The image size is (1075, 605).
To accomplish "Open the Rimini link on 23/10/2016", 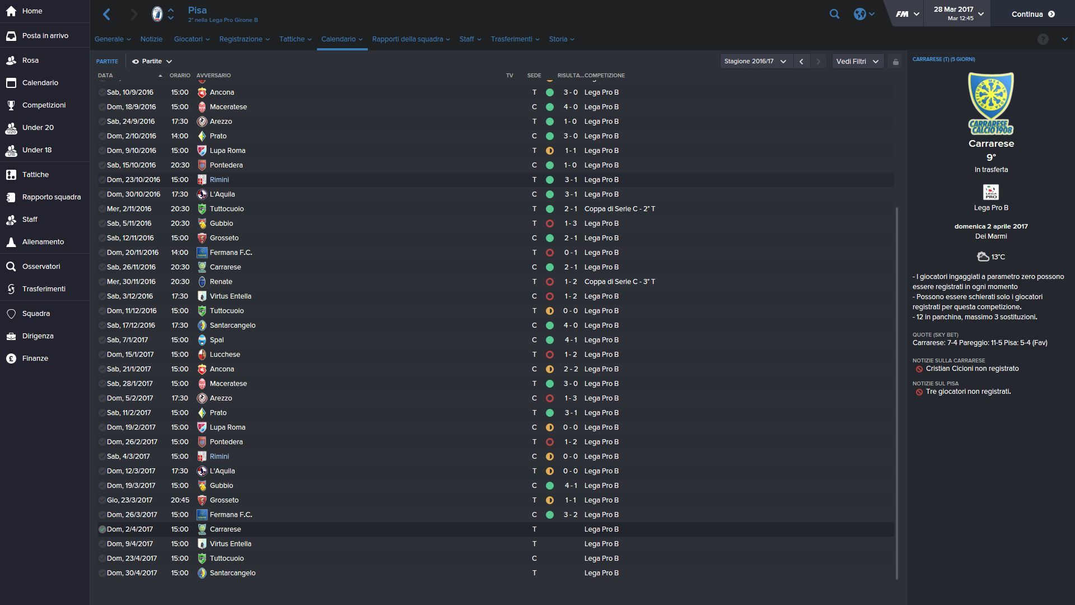I will click(x=219, y=179).
